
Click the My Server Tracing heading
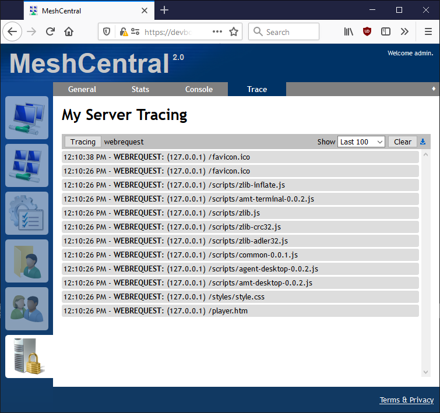pos(124,115)
